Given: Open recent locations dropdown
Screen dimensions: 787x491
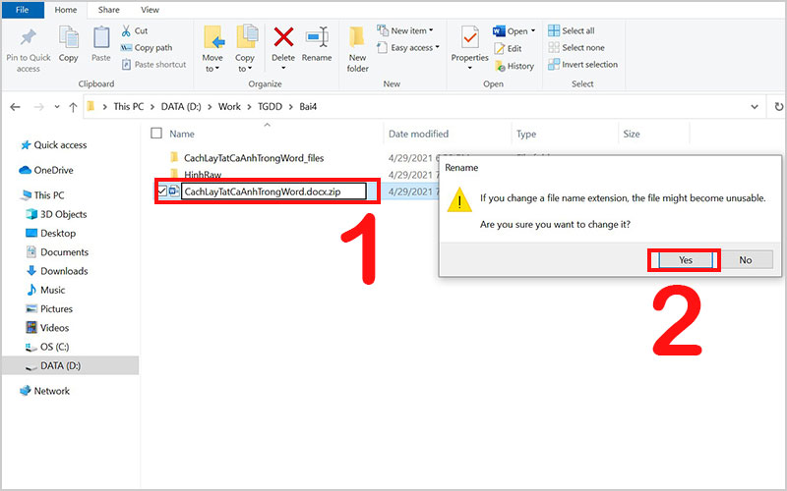Looking at the screenshot, I should tap(57, 107).
